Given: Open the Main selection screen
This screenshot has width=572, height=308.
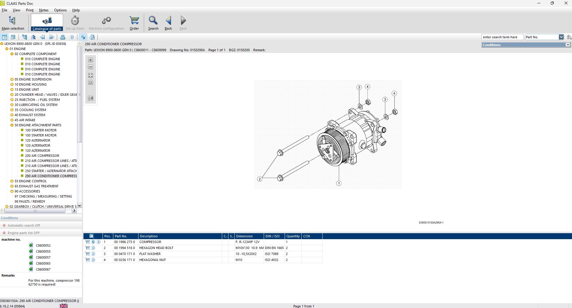Looking at the screenshot, I should click(x=13, y=22).
